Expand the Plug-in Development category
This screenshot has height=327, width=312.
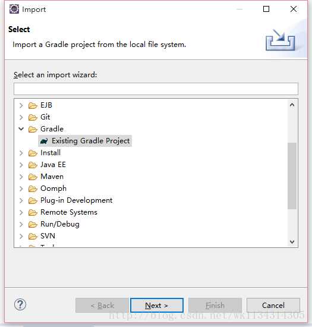click(x=21, y=200)
